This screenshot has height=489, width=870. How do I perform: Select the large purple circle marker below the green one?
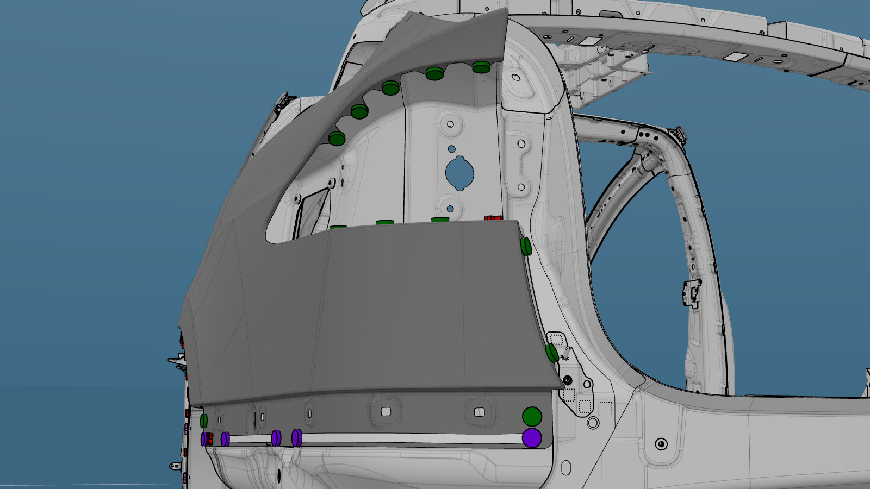[532, 438]
